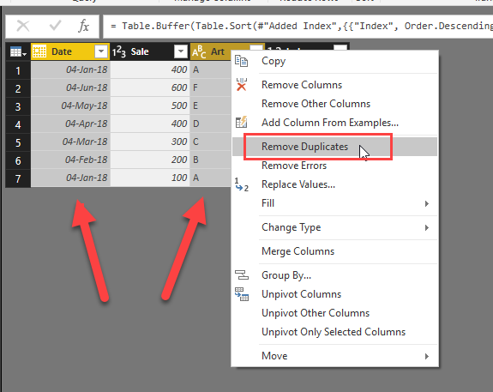Click the Art cell with value D
Viewport: 493px width, 392px height.
211,124
